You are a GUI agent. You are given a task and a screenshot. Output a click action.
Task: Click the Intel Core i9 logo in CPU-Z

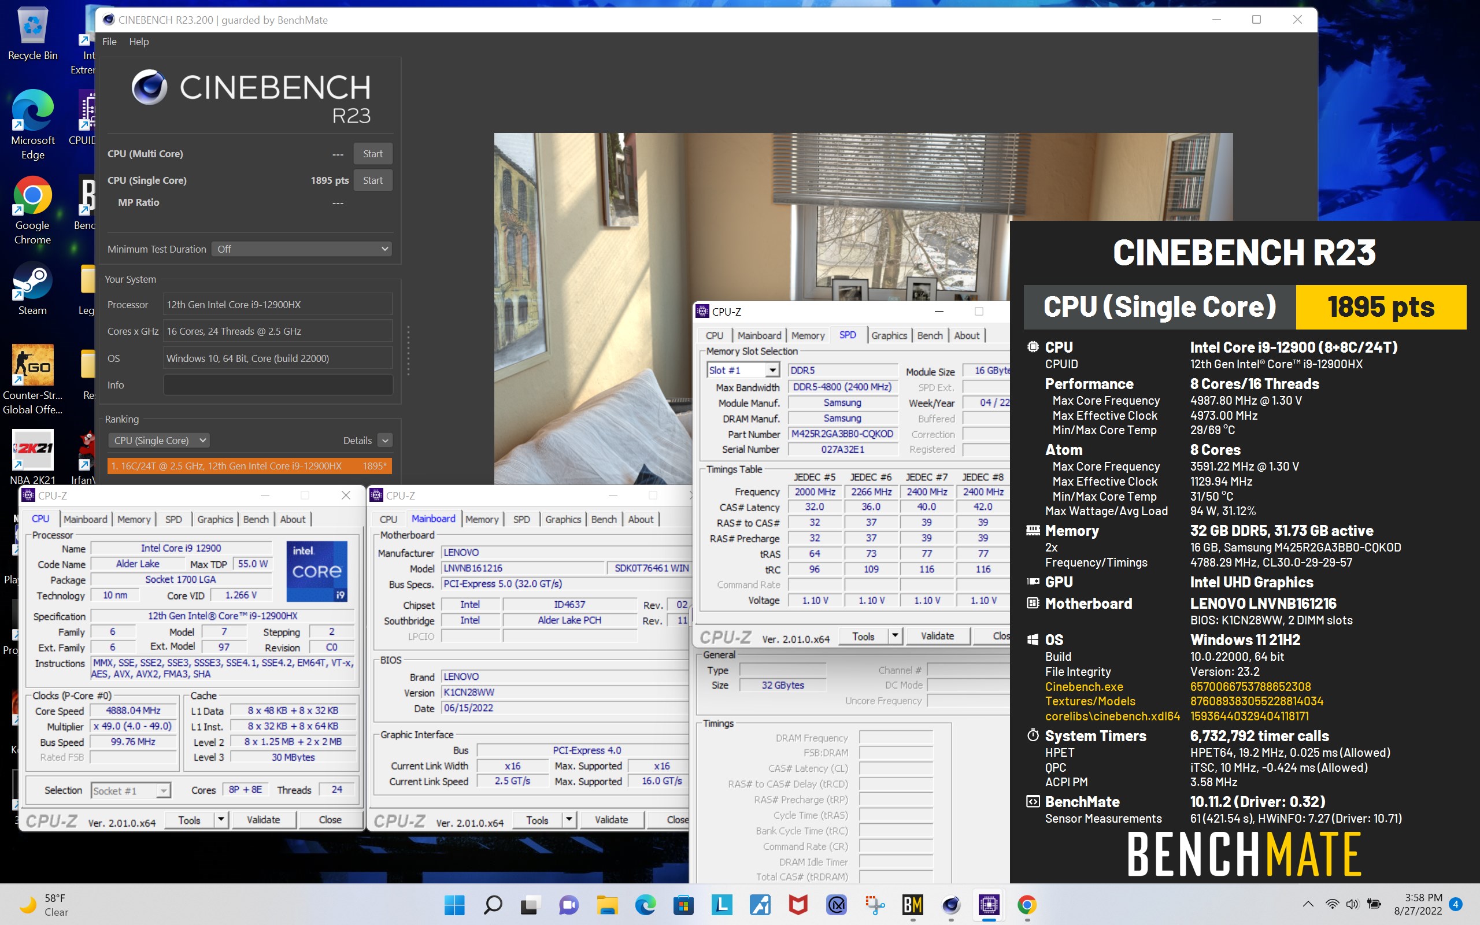[x=317, y=571]
